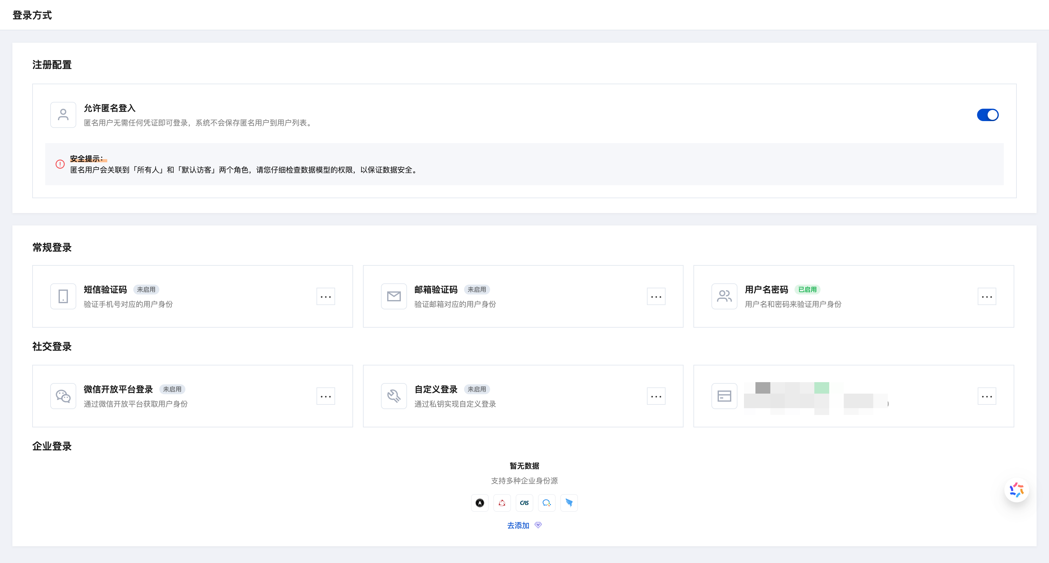1049x563 pixels.
Task: Open the more menu for 邮箱验证码
Action: 656,297
